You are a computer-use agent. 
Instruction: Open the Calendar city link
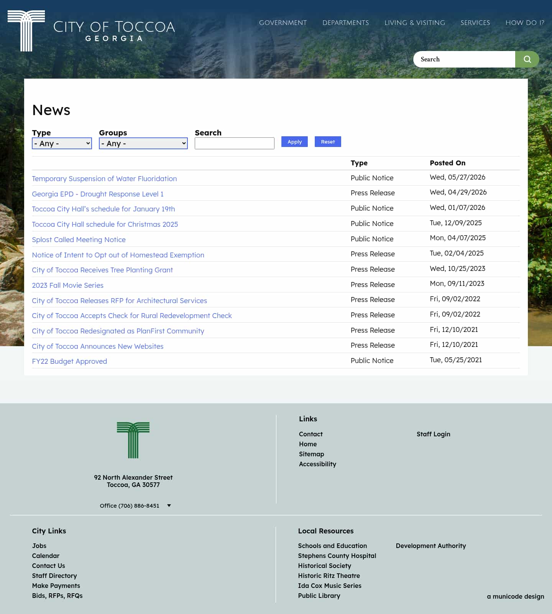[x=46, y=556]
